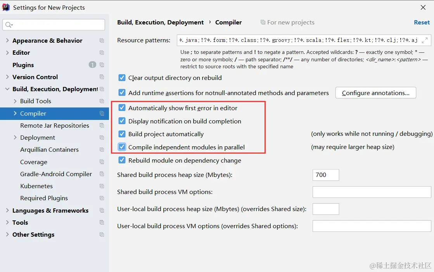Screen dimensions: 434x272
Task: Select Remote Jar Repositories in tree
Action: click(x=55, y=125)
